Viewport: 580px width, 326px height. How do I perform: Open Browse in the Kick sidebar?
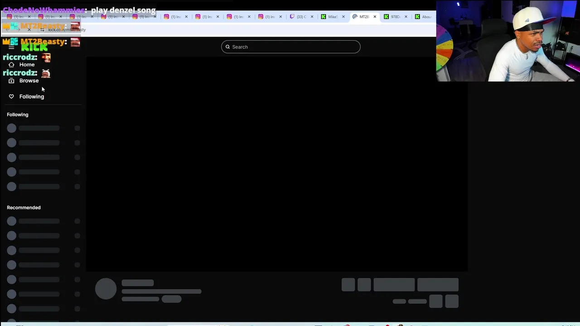[24, 81]
